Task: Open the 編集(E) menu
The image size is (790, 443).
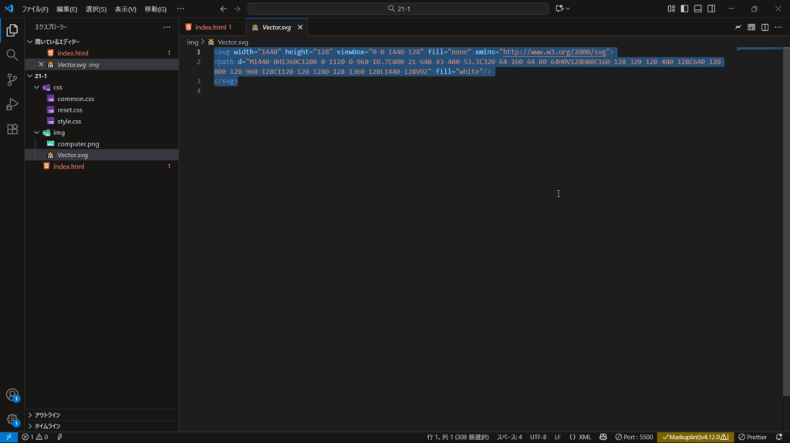Action: pos(66,9)
